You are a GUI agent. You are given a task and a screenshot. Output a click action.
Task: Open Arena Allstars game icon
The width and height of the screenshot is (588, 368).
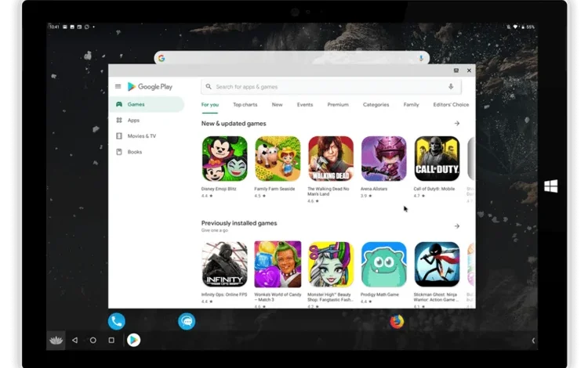(383, 159)
